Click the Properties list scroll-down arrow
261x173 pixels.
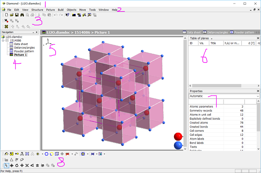tap(258, 149)
